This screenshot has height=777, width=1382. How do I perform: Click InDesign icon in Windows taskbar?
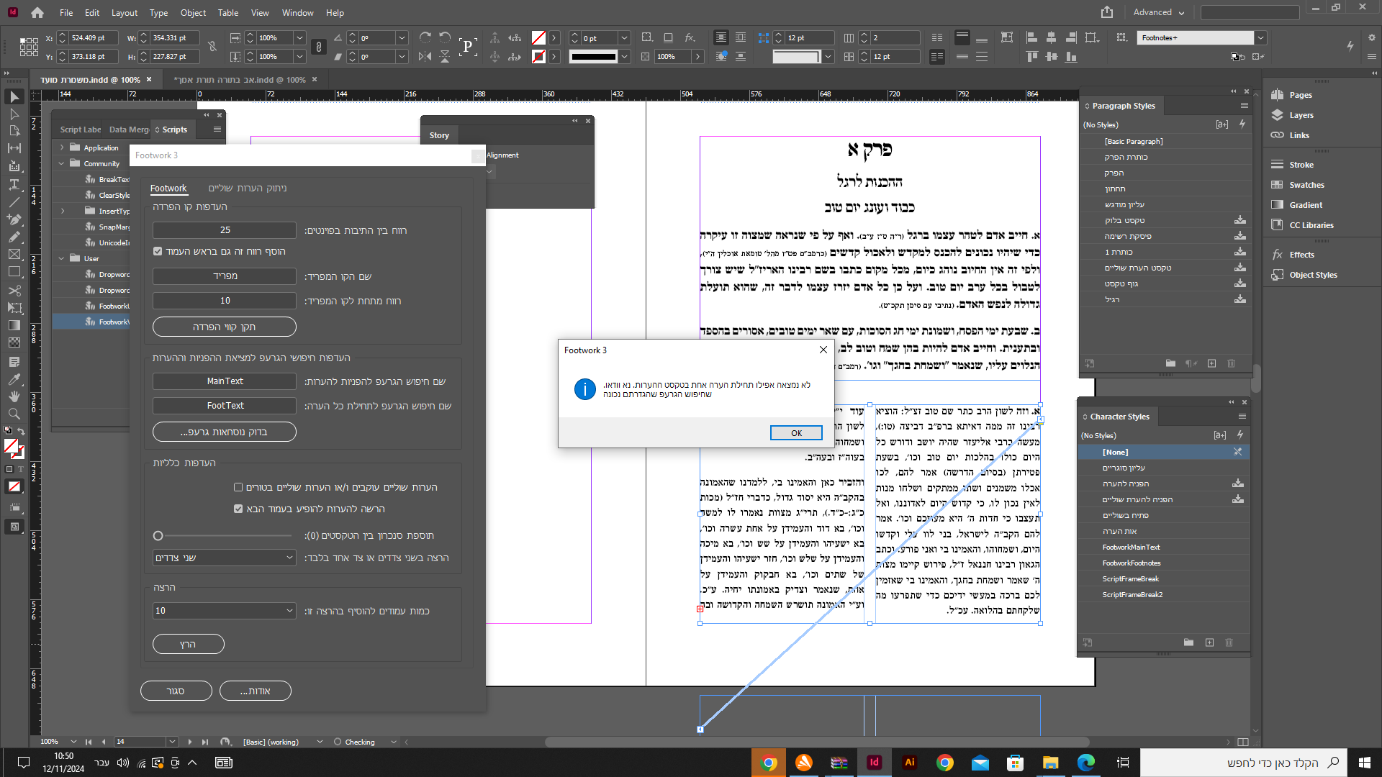tap(874, 763)
